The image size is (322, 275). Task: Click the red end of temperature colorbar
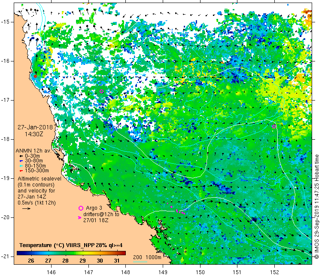click(122, 253)
